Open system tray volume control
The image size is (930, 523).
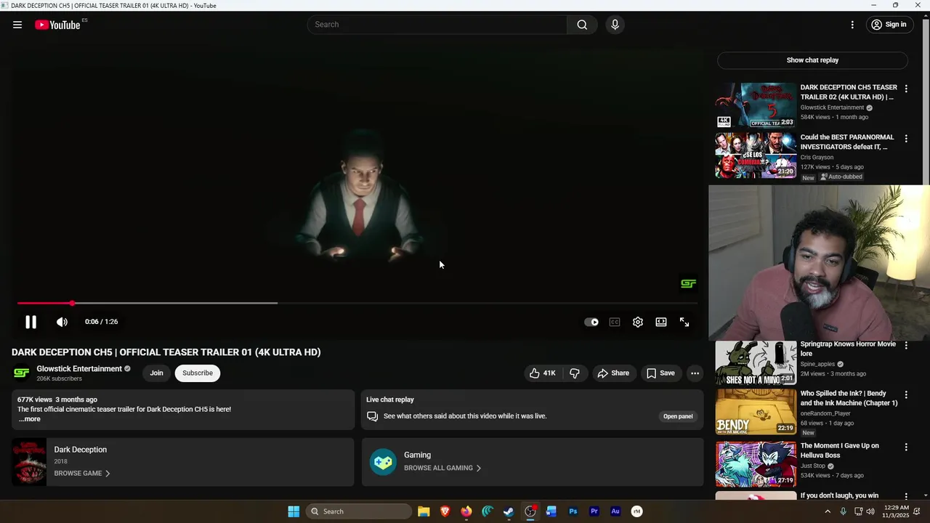point(870,511)
